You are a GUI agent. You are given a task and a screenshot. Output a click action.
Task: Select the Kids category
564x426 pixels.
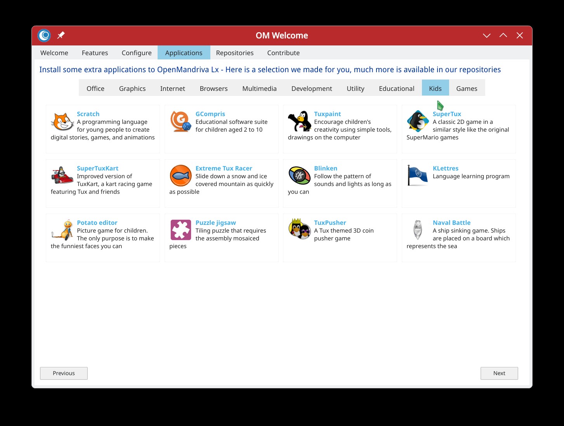[x=435, y=89]
